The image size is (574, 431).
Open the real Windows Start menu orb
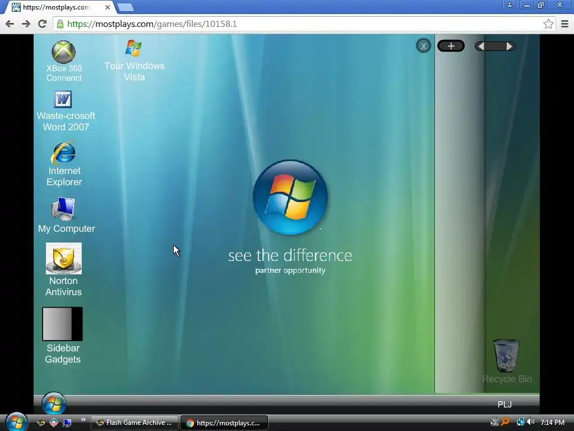point(16,422)
